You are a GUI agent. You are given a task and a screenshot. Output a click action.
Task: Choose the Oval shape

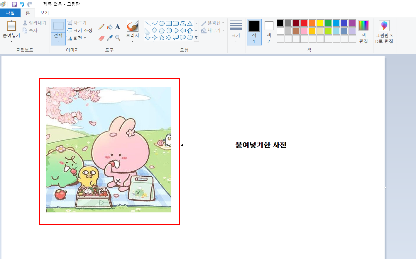[162, 23]
